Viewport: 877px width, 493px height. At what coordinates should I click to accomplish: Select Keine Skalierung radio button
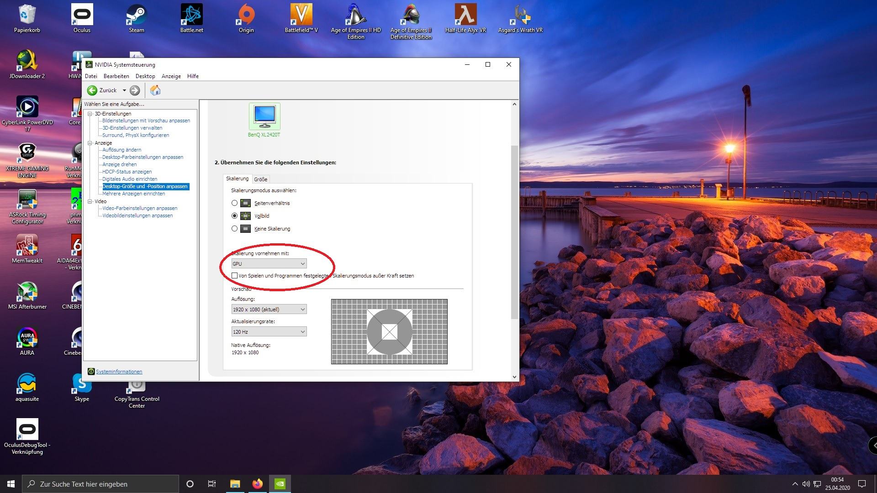pyautogui.click(x=234, y=229)
